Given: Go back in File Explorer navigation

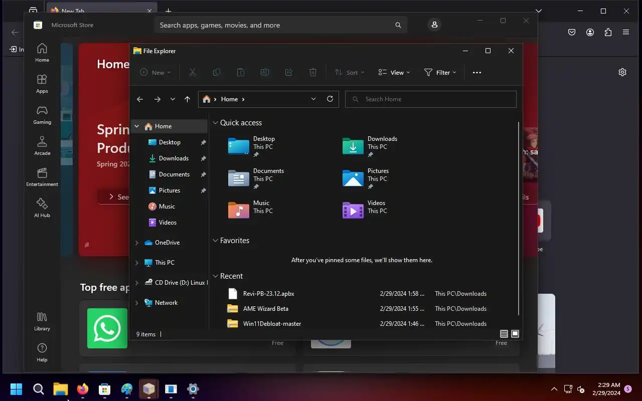Looking at the screenshot, I should click(140, 99).
